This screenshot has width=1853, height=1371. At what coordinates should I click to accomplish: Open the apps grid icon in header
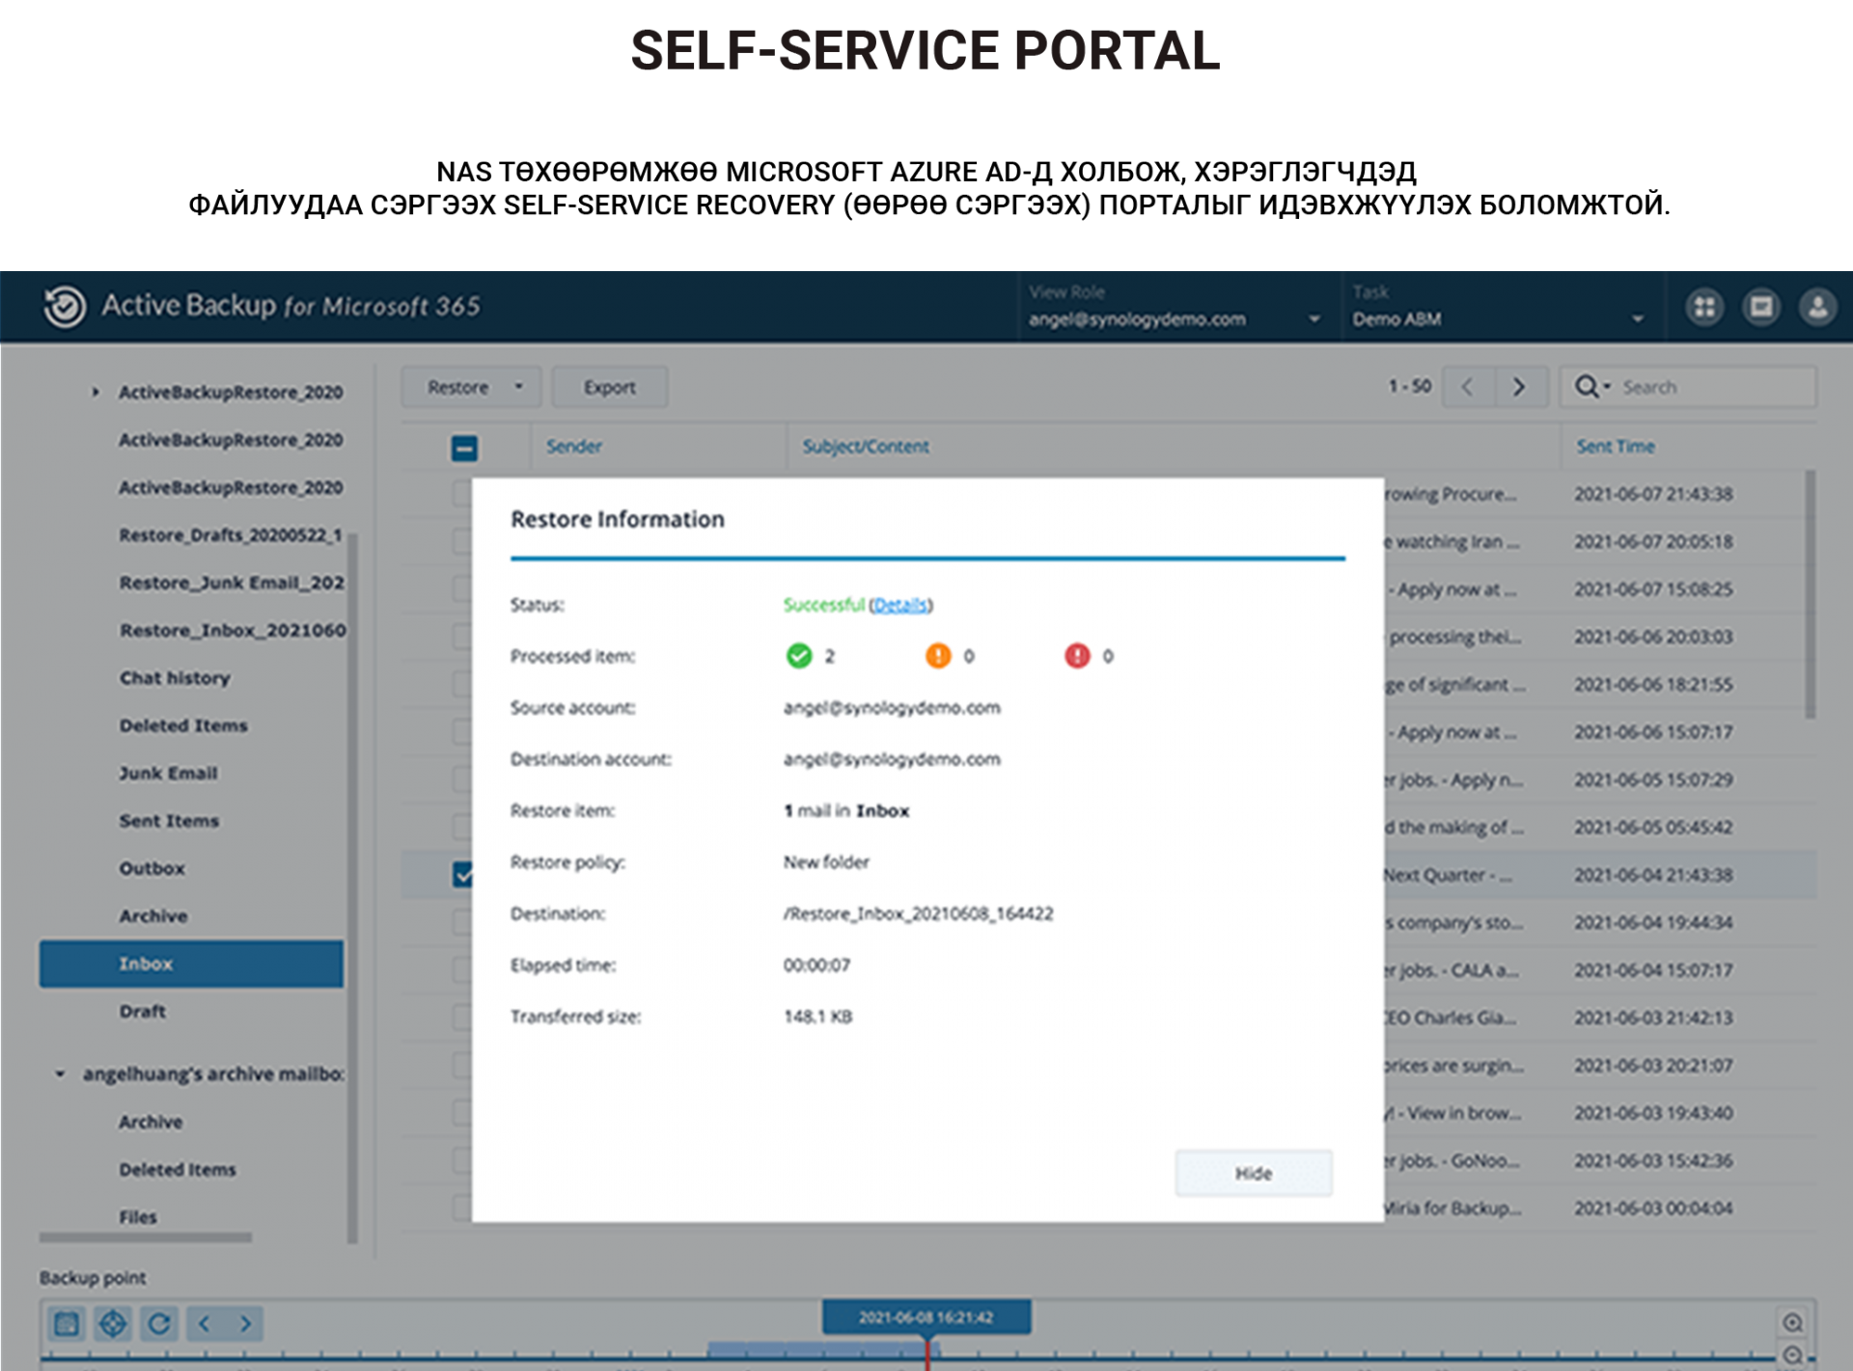click(x=1704, y=307)
